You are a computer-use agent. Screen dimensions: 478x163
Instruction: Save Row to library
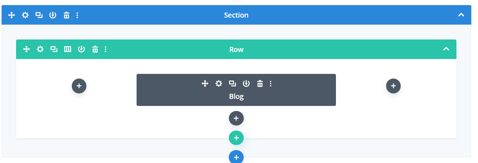(x=81, y=49)
